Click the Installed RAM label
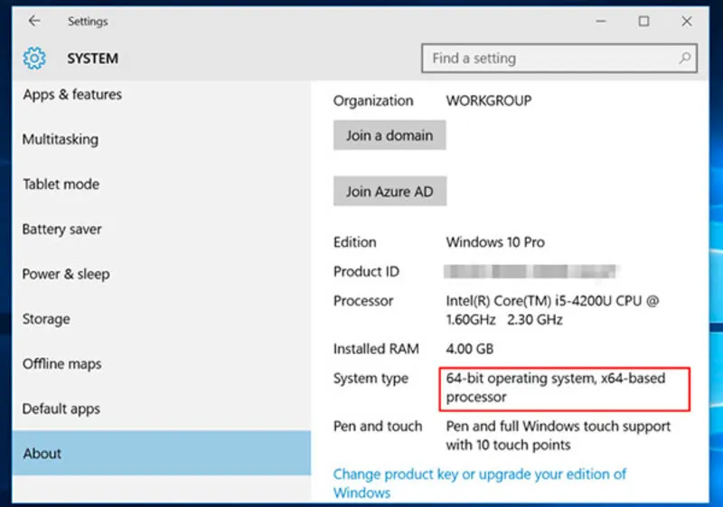 (376, 349)
